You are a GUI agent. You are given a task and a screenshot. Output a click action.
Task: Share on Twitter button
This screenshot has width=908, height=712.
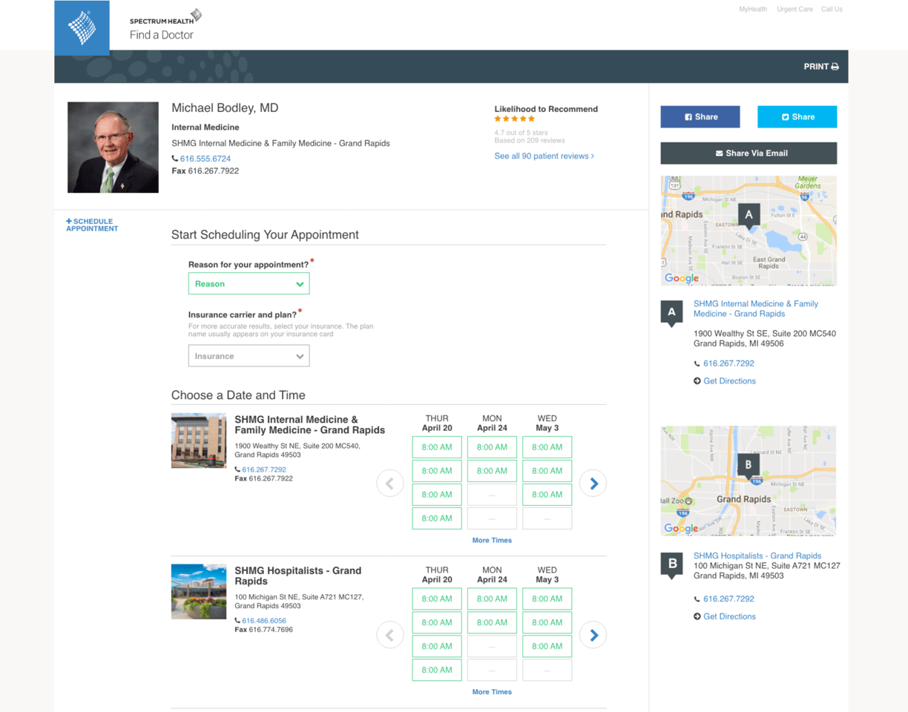[x=797, y=116]
